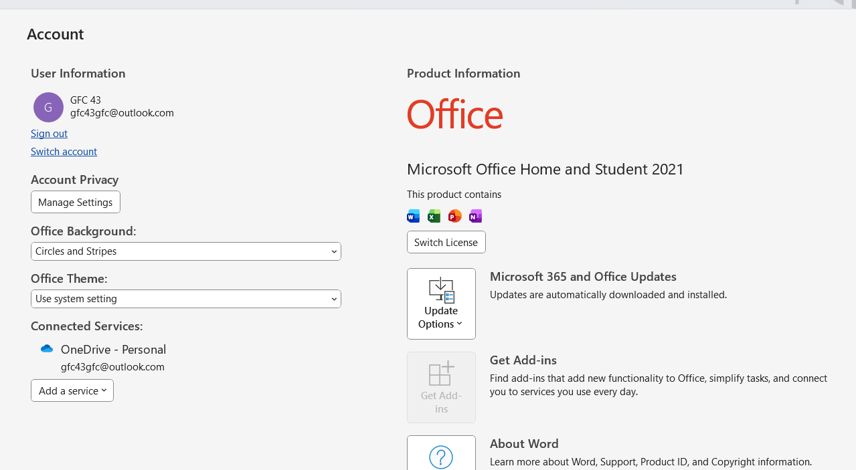
Task: Click the Get Add-ins button
Action: click(441, 387)
